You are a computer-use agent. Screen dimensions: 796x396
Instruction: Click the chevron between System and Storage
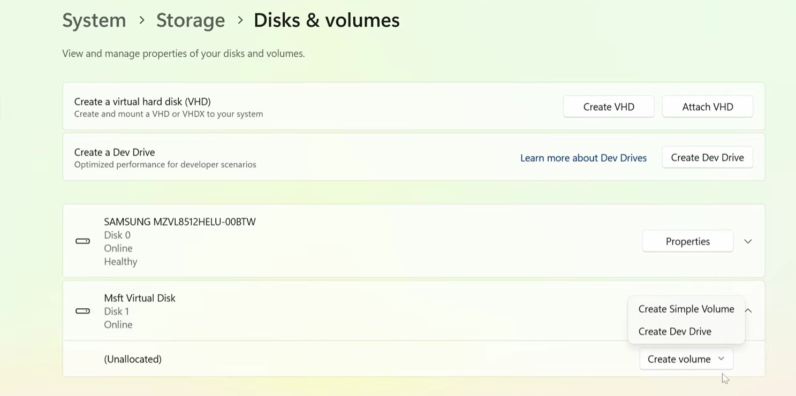[x=141, y=20]
